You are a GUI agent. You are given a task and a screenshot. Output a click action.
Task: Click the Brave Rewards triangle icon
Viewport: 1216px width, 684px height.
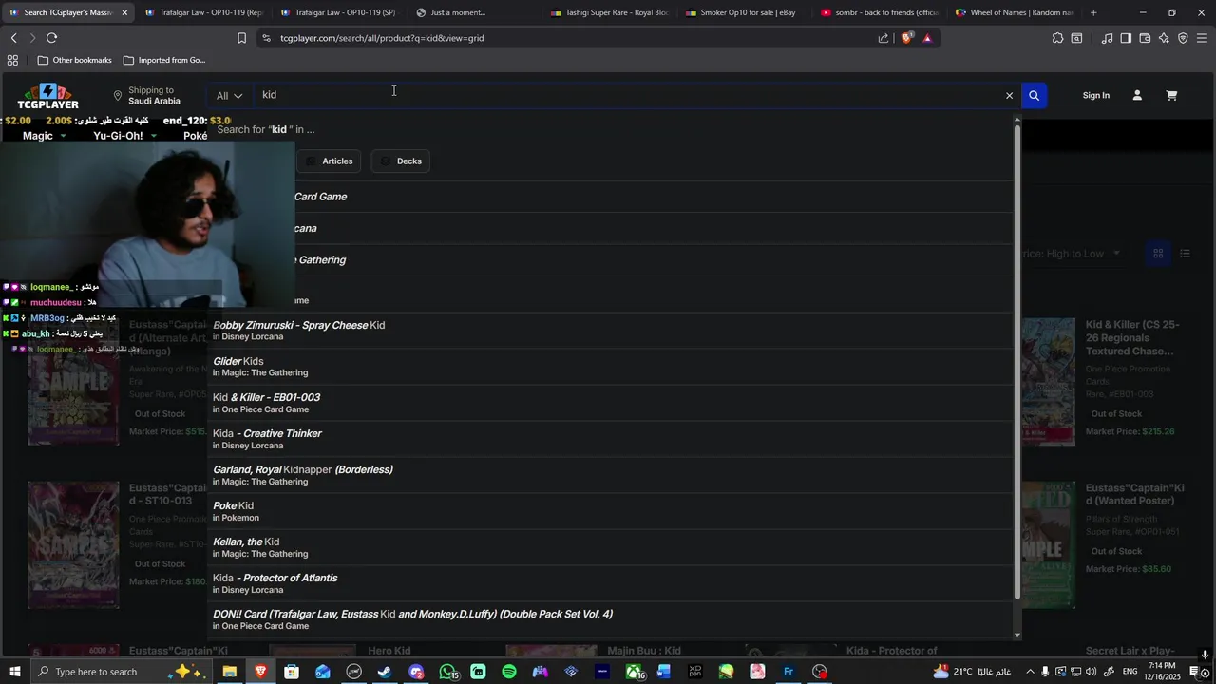click(x=927, y=38)
